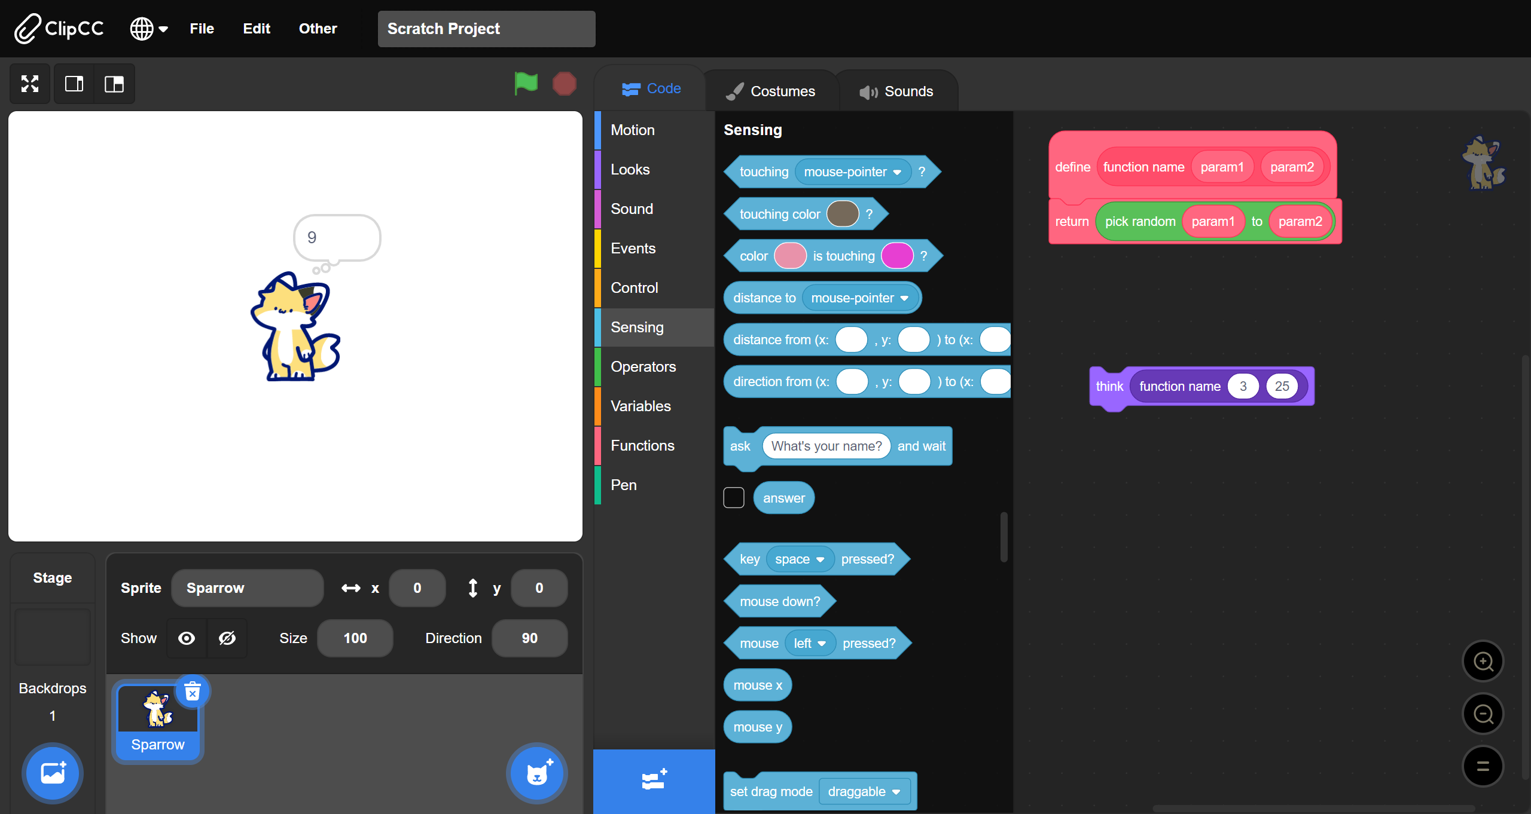Select the Control block category
1531x814 pixels.
[655, 287]
